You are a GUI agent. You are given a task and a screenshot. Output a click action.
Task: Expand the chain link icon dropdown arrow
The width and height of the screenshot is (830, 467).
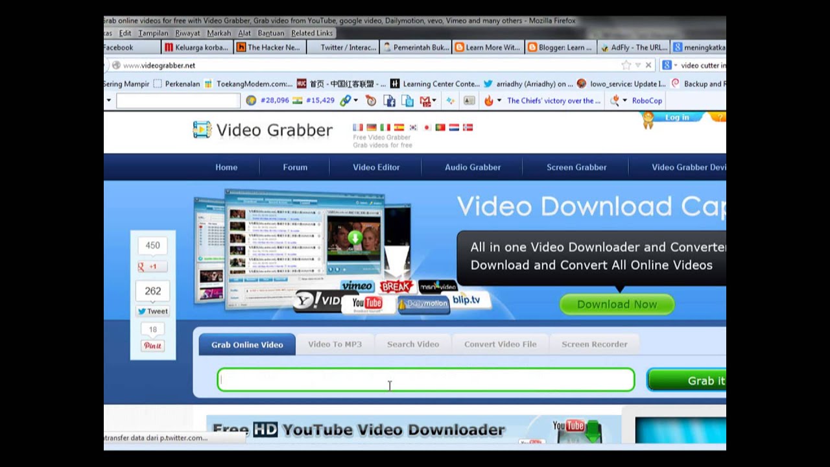(355, 101)
